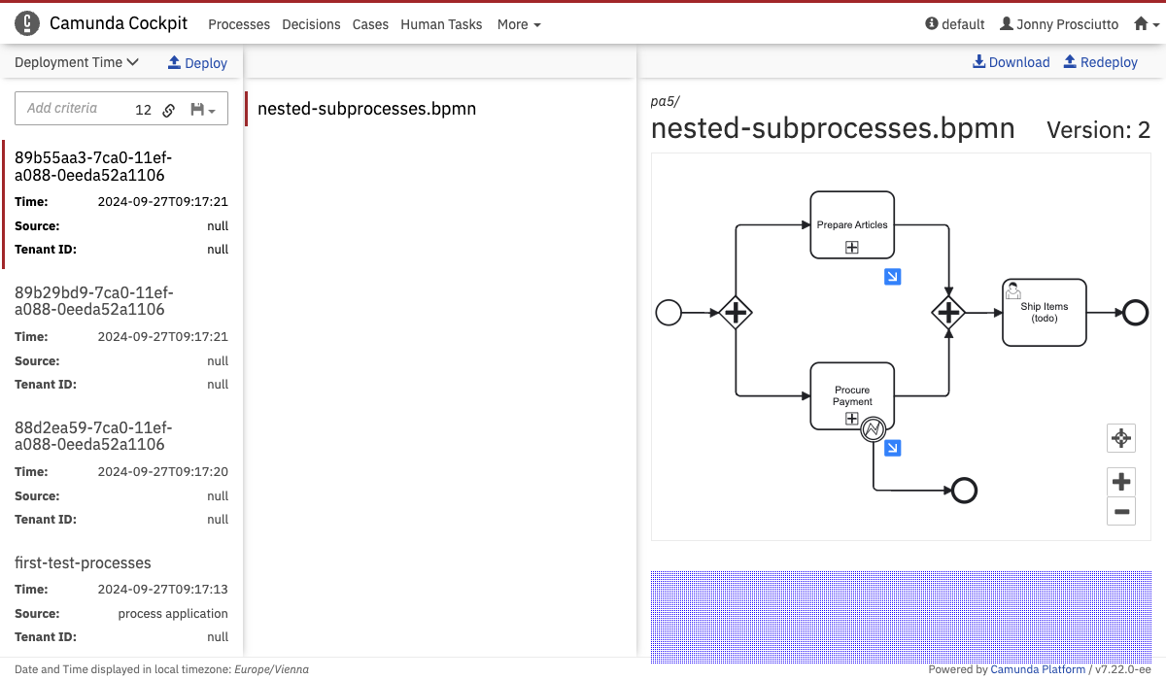
Task: Open the Decisions page
Action: [x=311, y=24]
